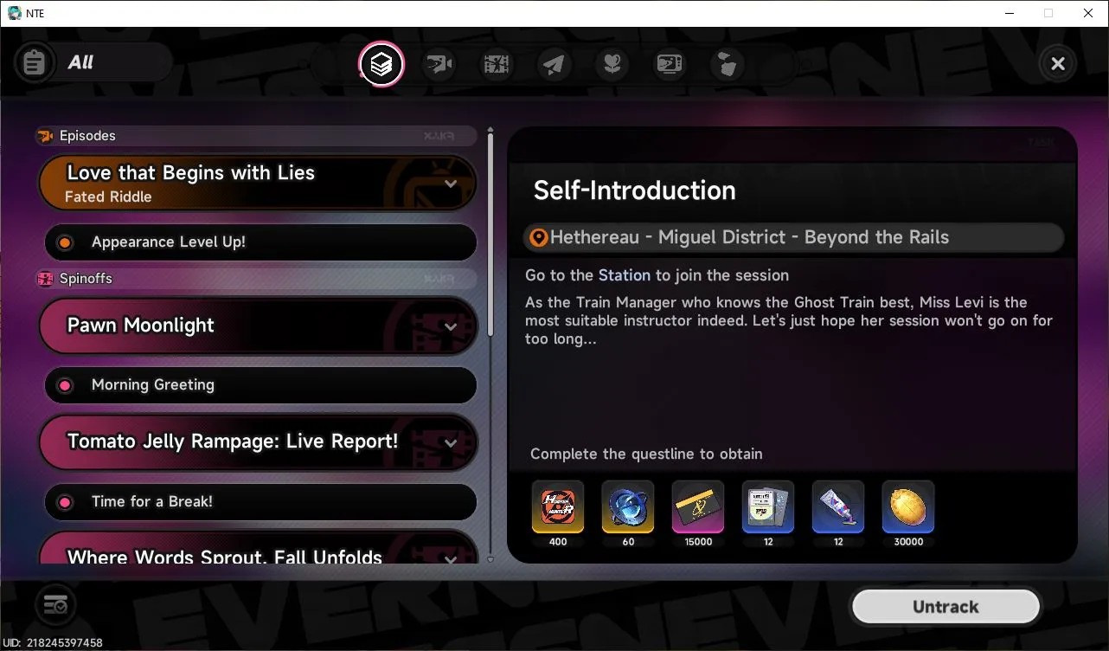Image resolution: width=1109 pixels, height=651 pixels.
Task: Switch to the video camera quest tab
Action: pos(439,64)
